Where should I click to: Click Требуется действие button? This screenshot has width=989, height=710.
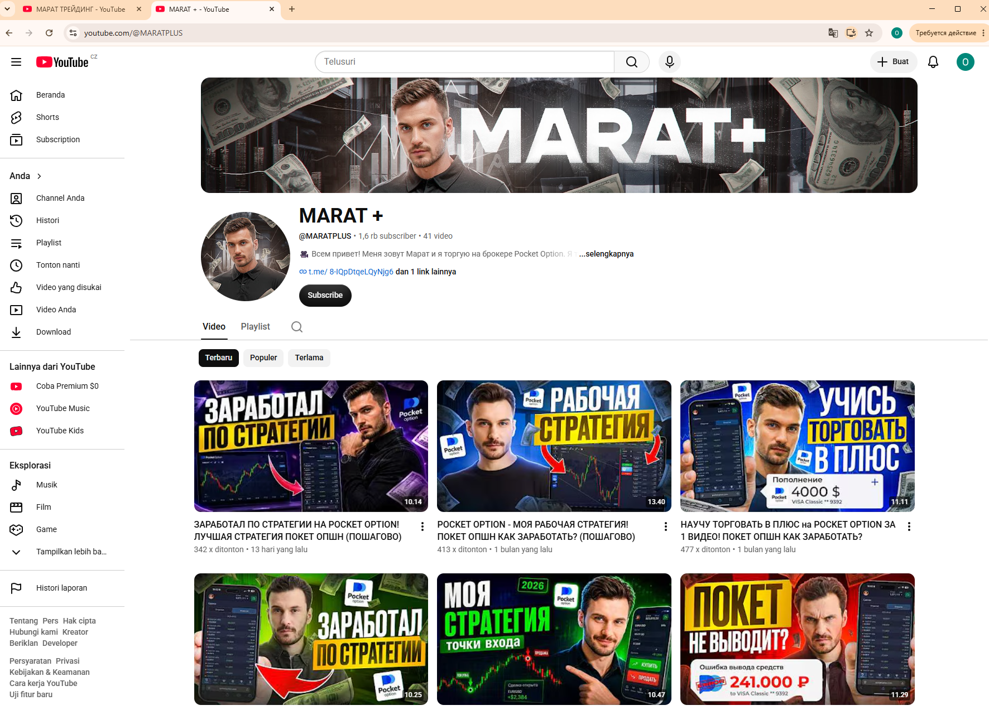tap(946, 33)
